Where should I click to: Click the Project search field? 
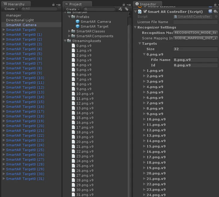pos(99,9)
